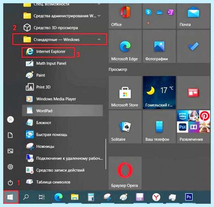Open the Snipping Tool taskbar icon
214x207 pixels.
107,197
